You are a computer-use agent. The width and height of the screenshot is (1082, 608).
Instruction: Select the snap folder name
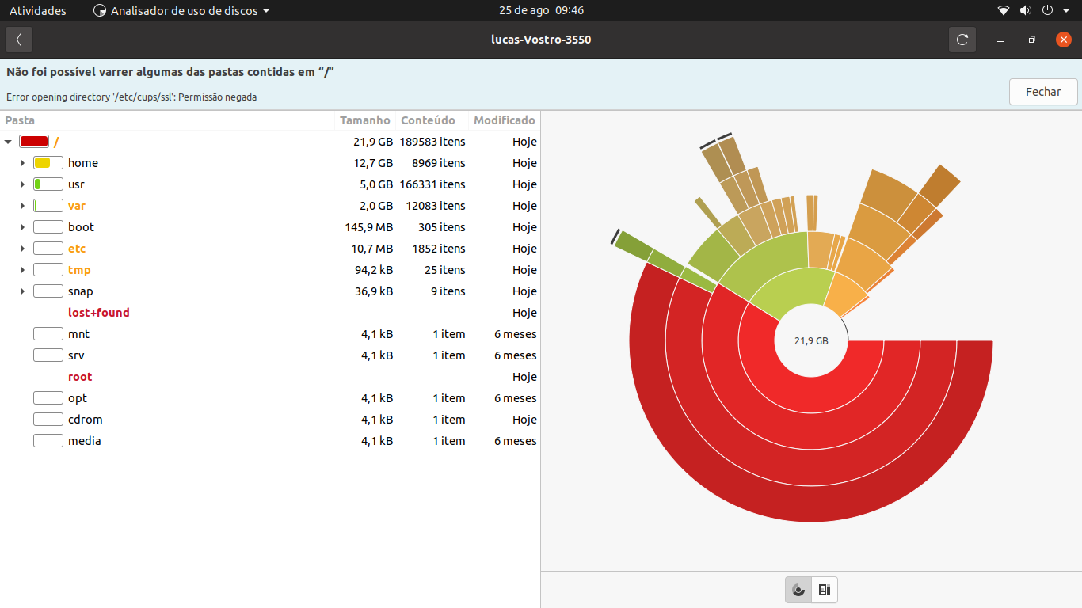81,291
